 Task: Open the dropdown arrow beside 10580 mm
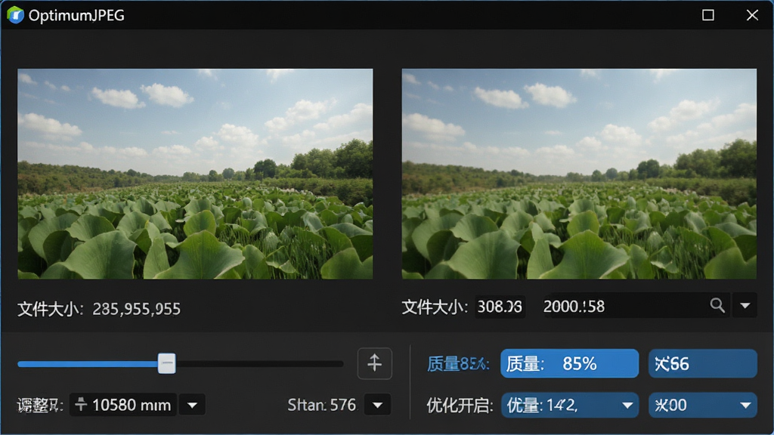pos(193,405)
